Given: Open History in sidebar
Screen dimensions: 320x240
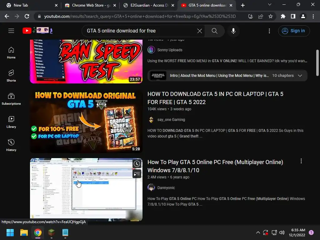Looking at the screenshot, I should (x=11, y=145).
